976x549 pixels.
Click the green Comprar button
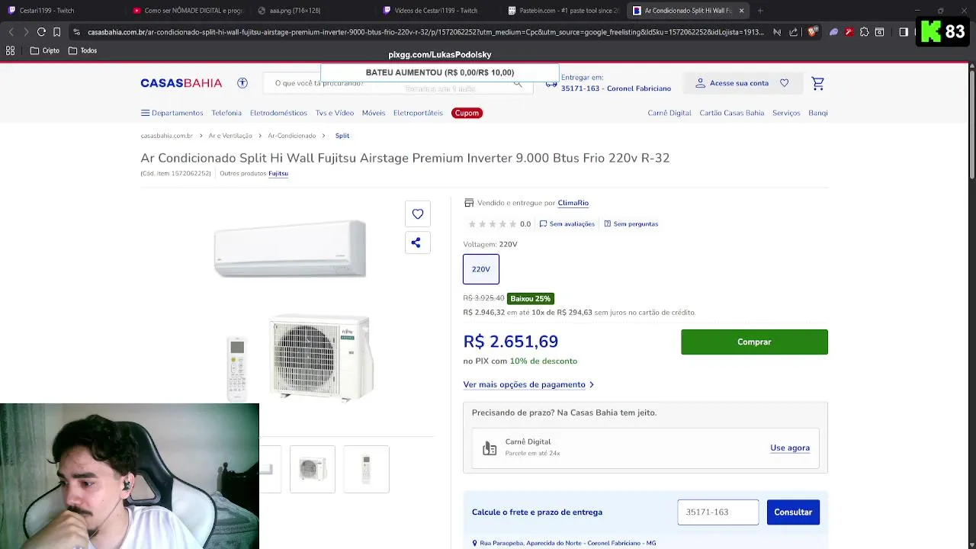tap(754, 342)
